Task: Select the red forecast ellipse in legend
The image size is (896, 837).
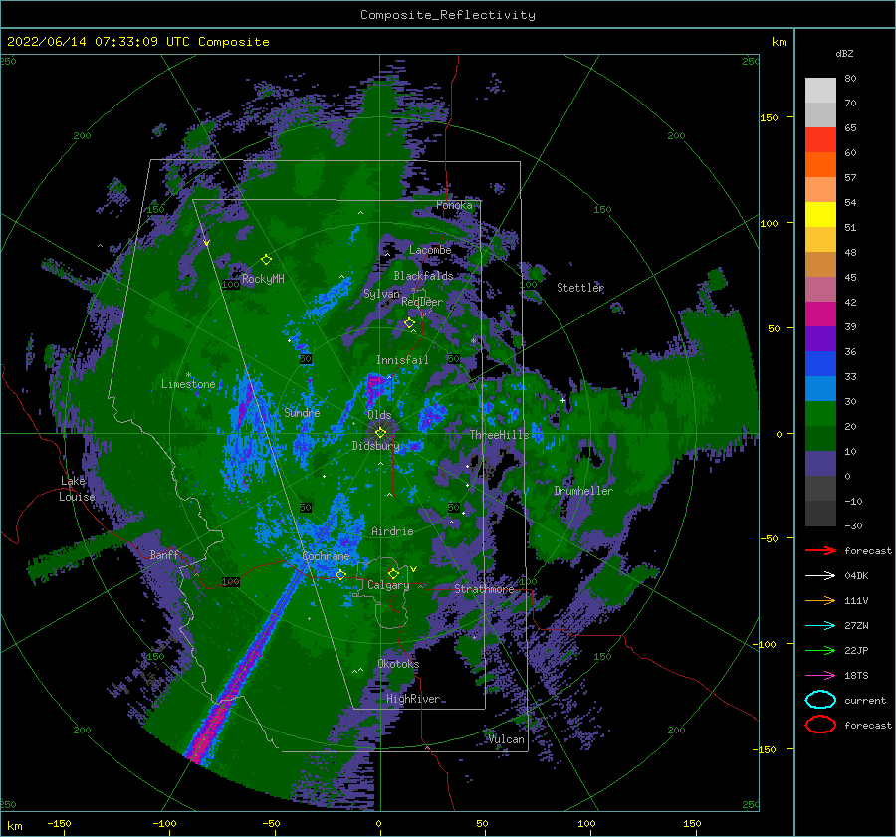Action: click(x=820, y=725)
